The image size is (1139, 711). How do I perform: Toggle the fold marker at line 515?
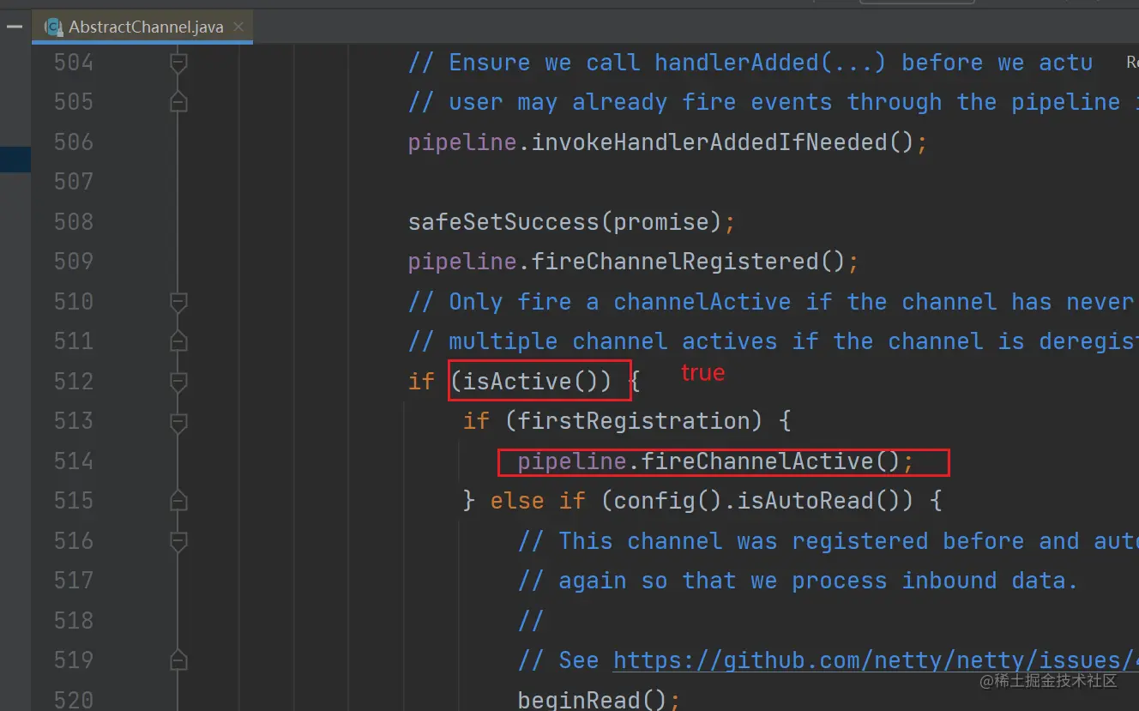(178, 501)
